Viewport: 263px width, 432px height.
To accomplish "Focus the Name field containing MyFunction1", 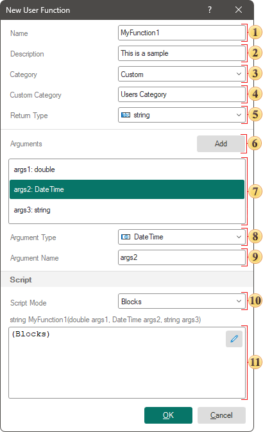I will 182,33.
